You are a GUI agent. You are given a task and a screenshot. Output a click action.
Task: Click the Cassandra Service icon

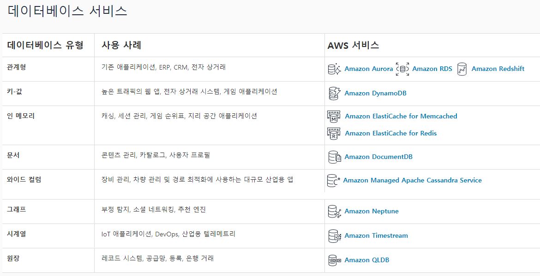pos(333,181)
